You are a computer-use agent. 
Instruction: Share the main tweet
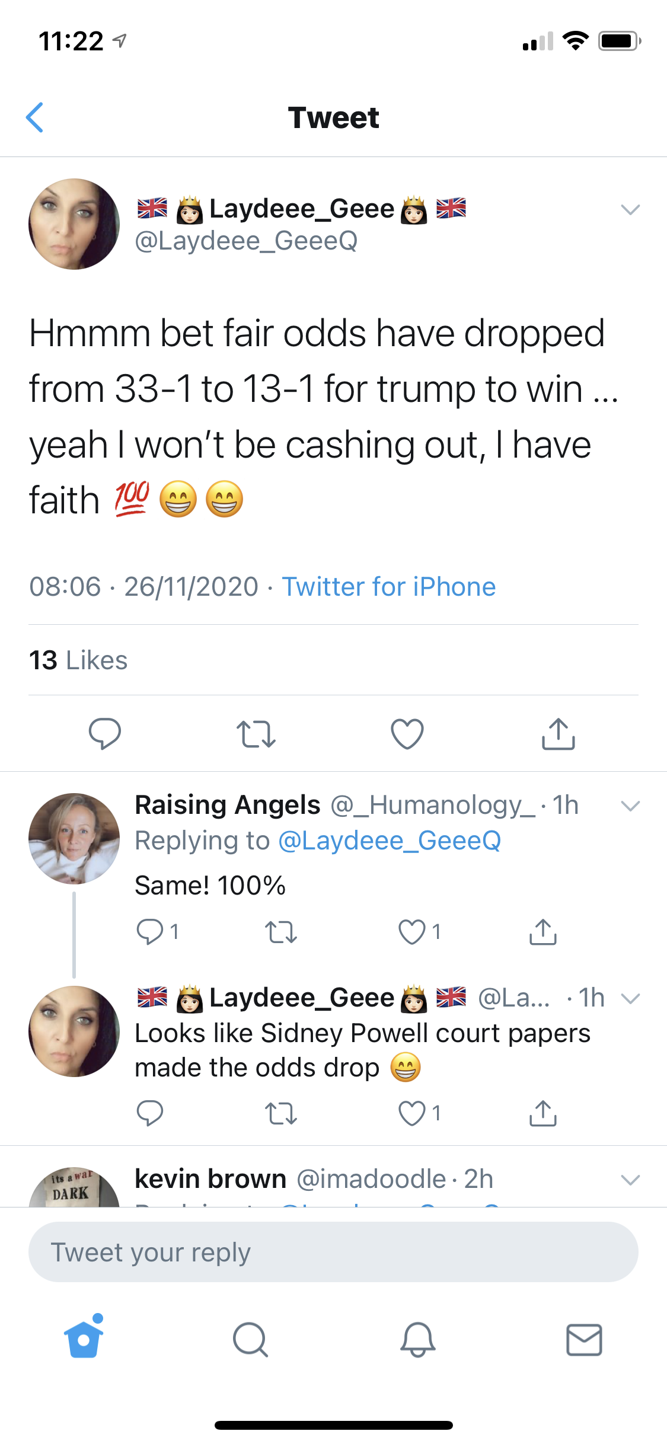tap(559, 734)
